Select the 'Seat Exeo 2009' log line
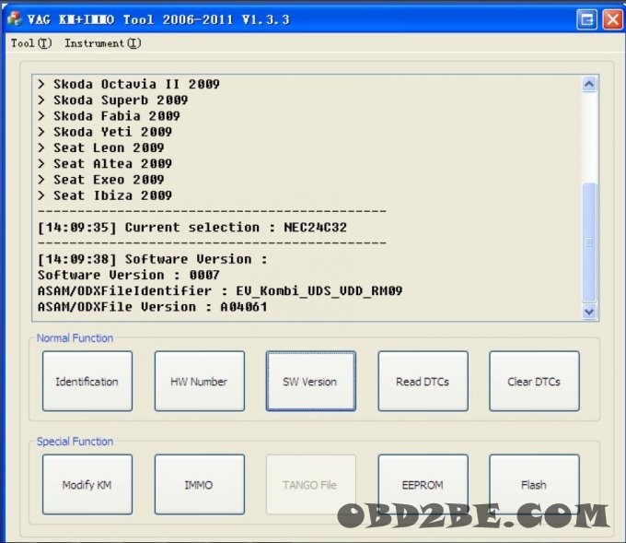The image size is (626, 543). click(x=100, y=180)
